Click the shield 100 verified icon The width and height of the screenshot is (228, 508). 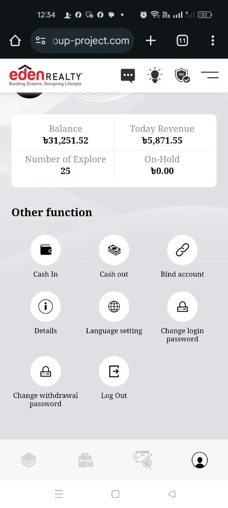pyautogui.click(x=182, y=75)
